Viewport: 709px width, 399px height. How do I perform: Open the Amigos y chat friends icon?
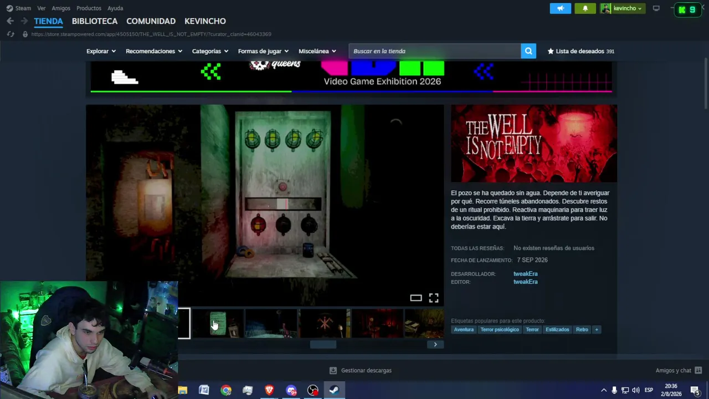pos(698,370)
